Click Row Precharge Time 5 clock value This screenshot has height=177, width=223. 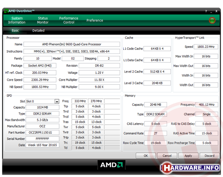click(207, 143)
